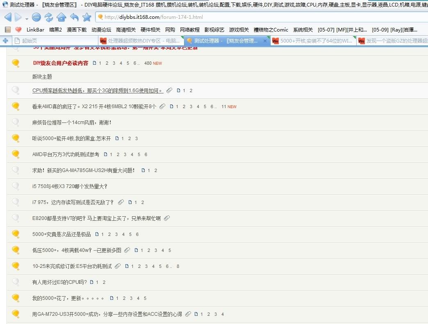The width and height of the screenshot is (428, 324).
Task: Click the browser Back arrow button
Action: pos(8,17)
